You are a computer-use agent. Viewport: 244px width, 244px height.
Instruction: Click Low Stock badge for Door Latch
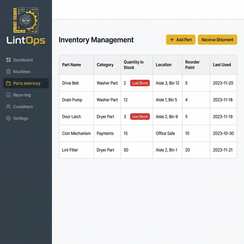pos(140,117)
